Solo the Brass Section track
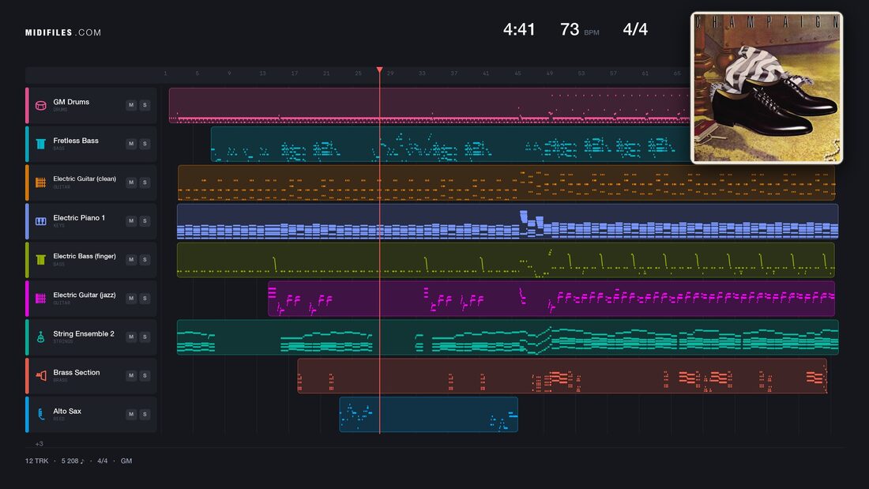This screenshot has width=869, height=489. pyautogui.click(x=145, y=375)
